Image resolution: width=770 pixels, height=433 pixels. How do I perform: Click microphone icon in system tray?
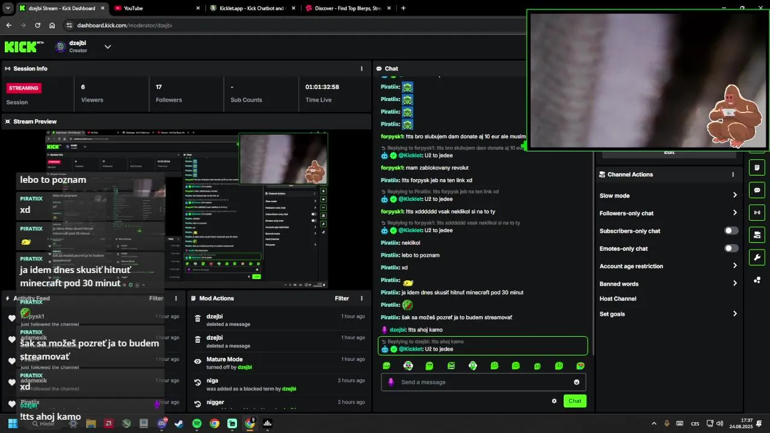coord(667,423)
